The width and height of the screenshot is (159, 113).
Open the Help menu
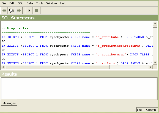pyautogui.click(x=63, y=4)
